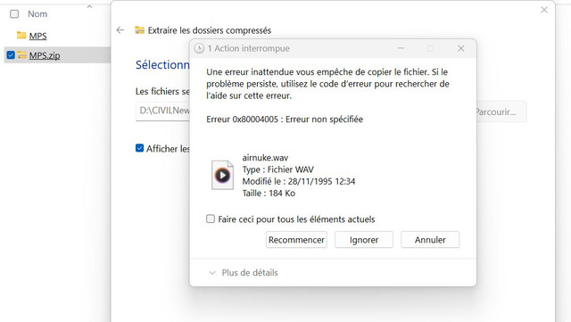Viewport: 571px width, 322px height.
Task: Click 'Type : Fichier WAV' text
Action: coord(277,169)
